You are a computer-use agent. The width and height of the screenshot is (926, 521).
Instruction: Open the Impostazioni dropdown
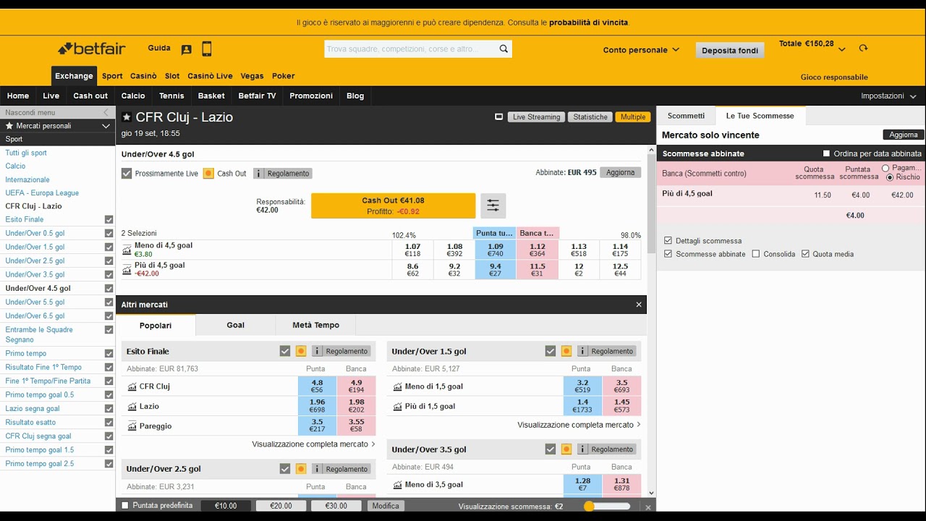click(x=888, y=96)
